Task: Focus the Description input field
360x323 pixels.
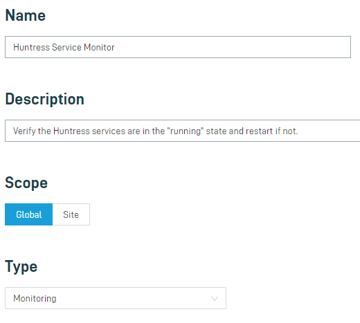Action: coord(183,131)
